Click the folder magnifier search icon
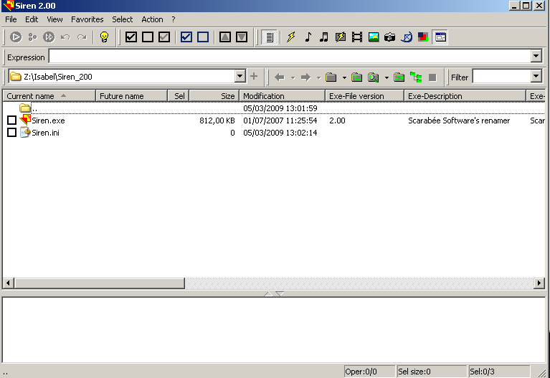 [x=373, y=77]
